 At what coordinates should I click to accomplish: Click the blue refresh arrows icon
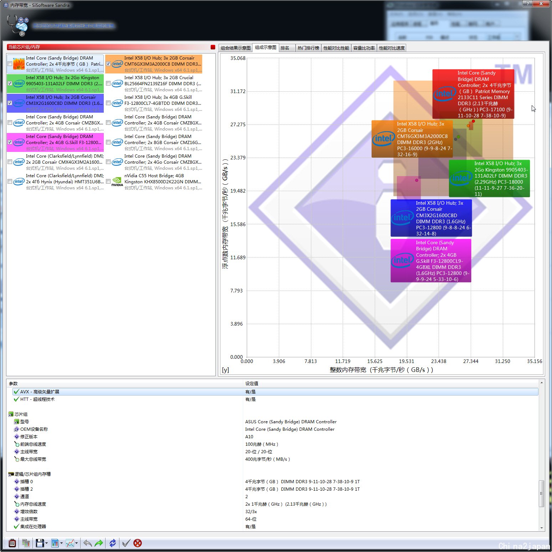tap(113, 543)
